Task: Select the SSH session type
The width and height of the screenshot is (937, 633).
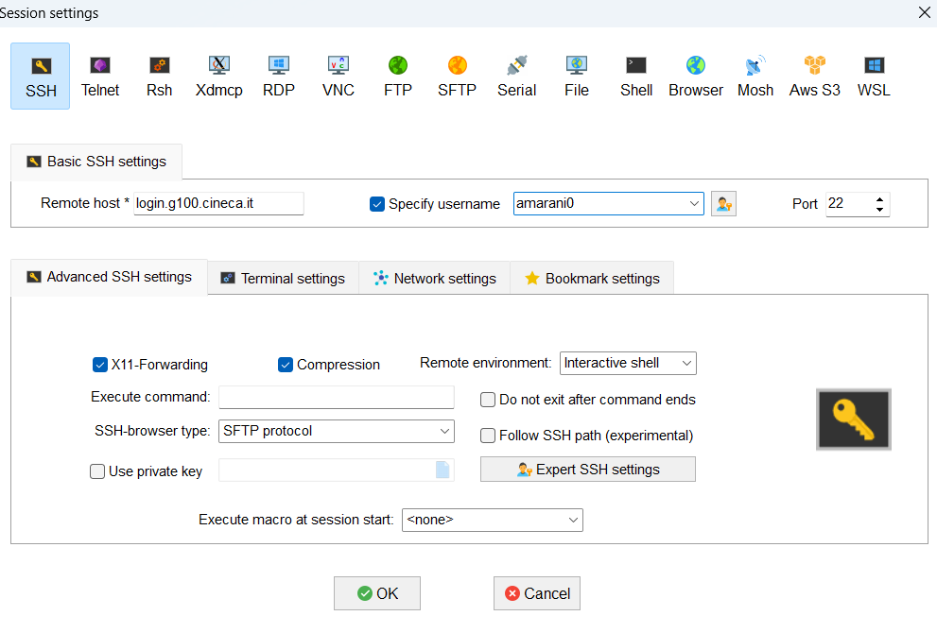Action: (x=40, y=76)
